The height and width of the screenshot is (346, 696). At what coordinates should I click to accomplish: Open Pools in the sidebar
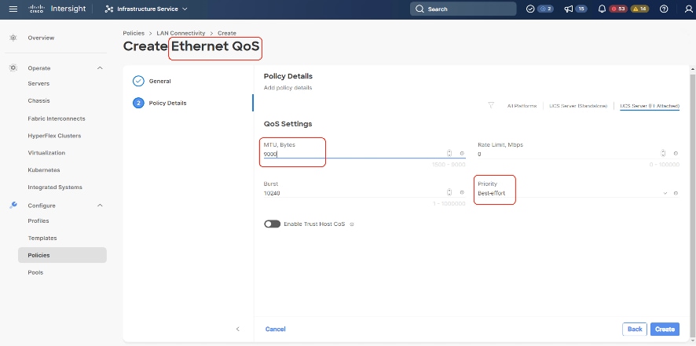35,272
